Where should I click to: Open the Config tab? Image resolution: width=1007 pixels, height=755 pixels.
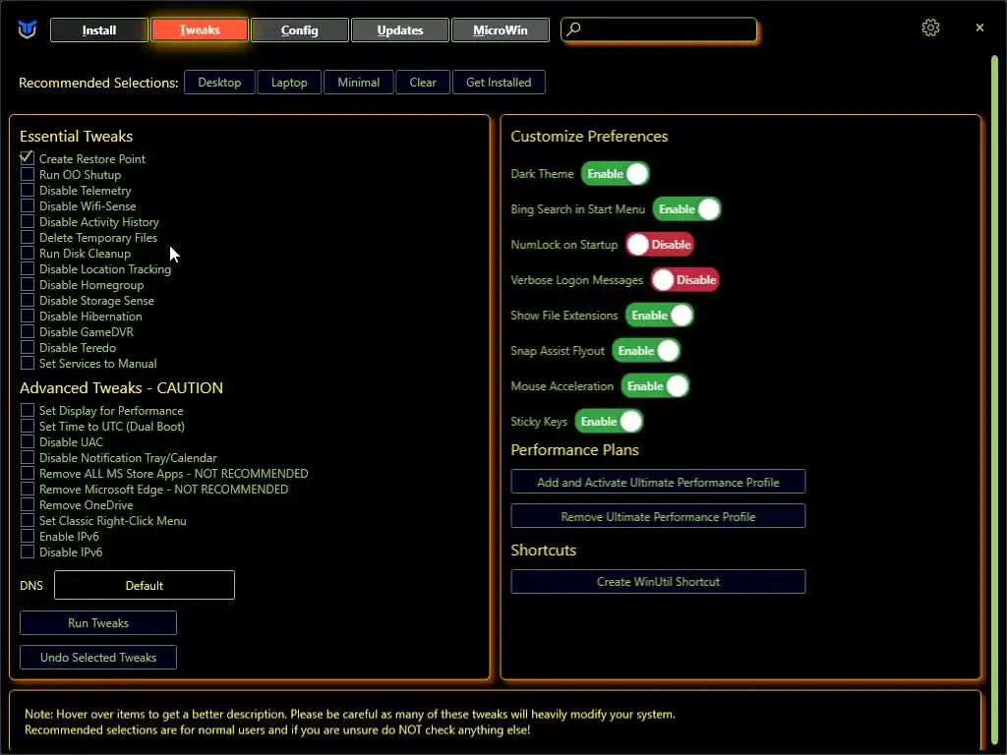click(300, 30)
